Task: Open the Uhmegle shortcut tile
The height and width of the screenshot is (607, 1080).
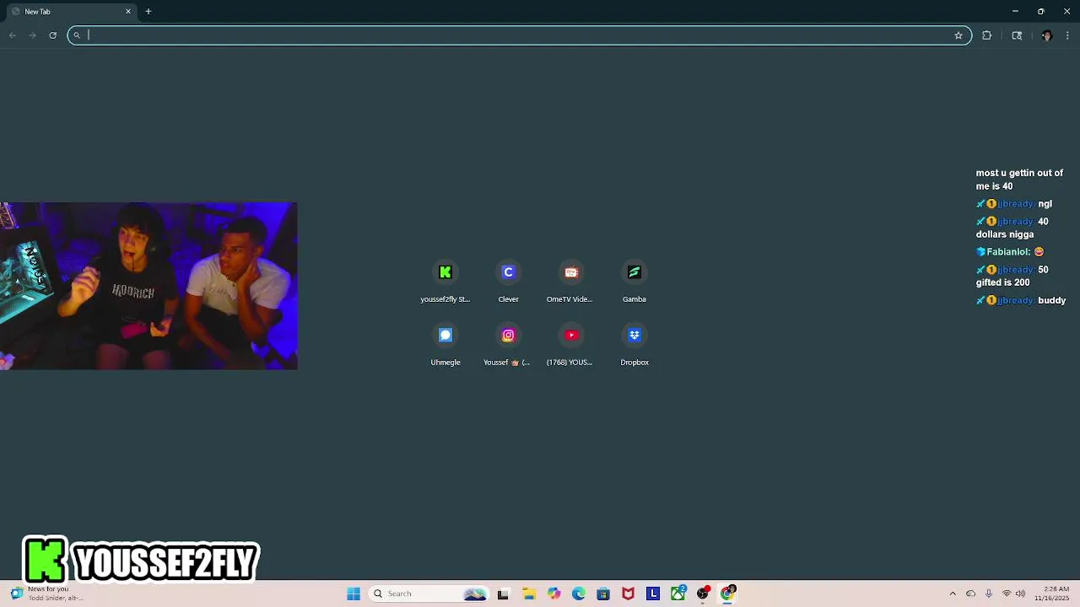Action: point(445,345)
